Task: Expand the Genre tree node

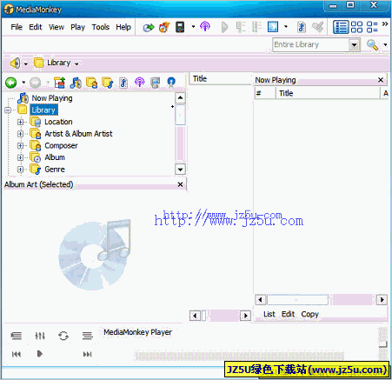Action: click(20, 170)
